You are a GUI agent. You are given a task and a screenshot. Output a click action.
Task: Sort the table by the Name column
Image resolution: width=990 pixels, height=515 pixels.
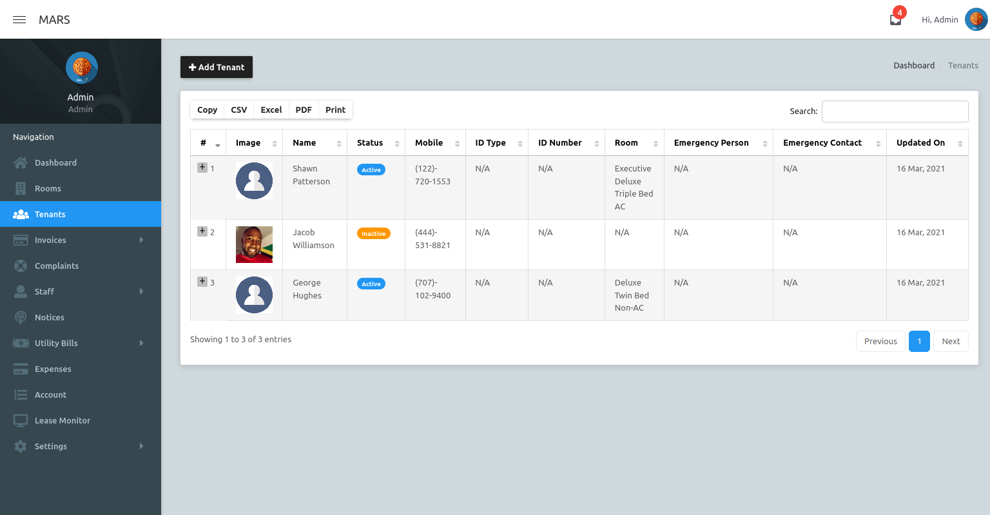(306, 142)
